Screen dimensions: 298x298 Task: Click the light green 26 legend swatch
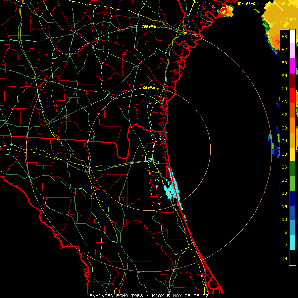[x=292, y=183]
